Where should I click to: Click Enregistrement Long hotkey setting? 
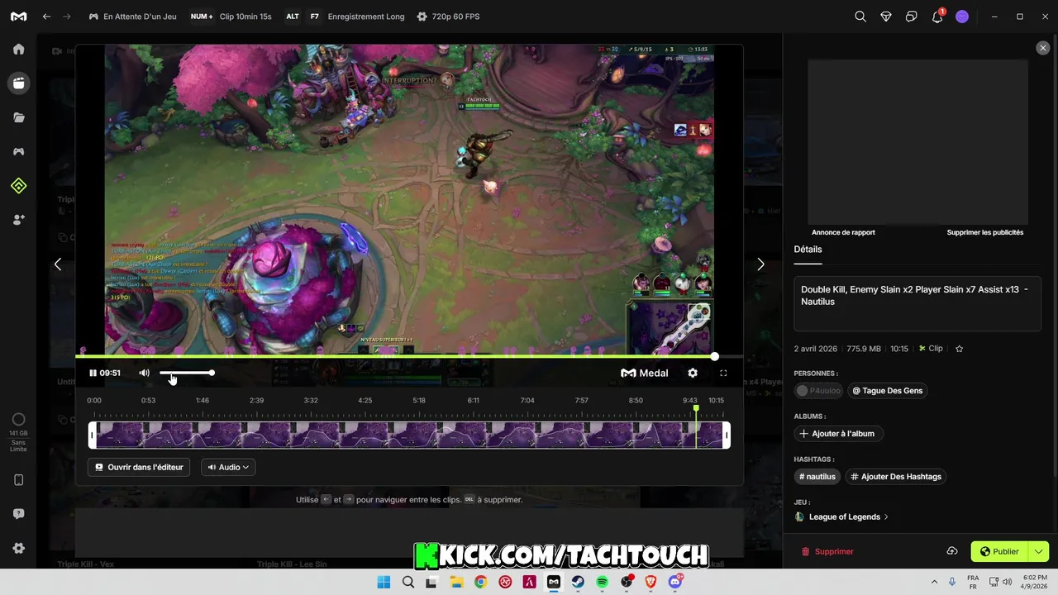pos(355,17)
